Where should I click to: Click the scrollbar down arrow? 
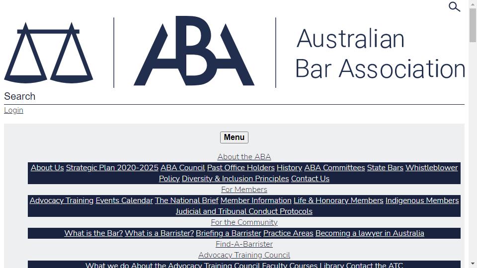point(473,265)
